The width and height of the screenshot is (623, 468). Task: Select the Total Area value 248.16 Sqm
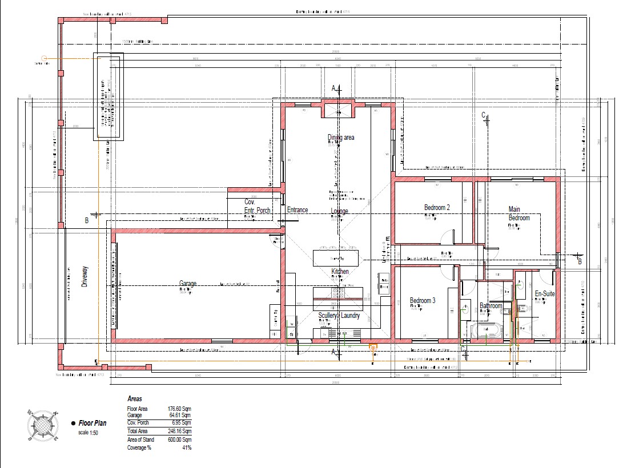click(x=180, y=431)
